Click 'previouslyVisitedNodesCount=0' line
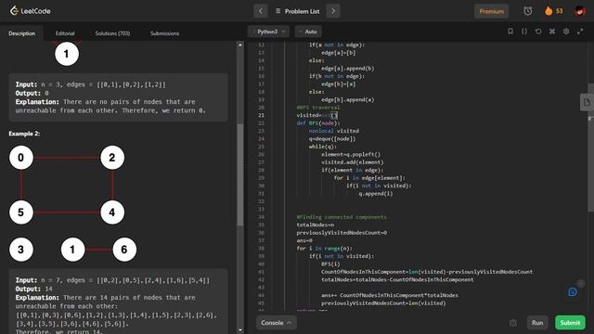Screen dimensions: 594x334 (x=342, y=233)
